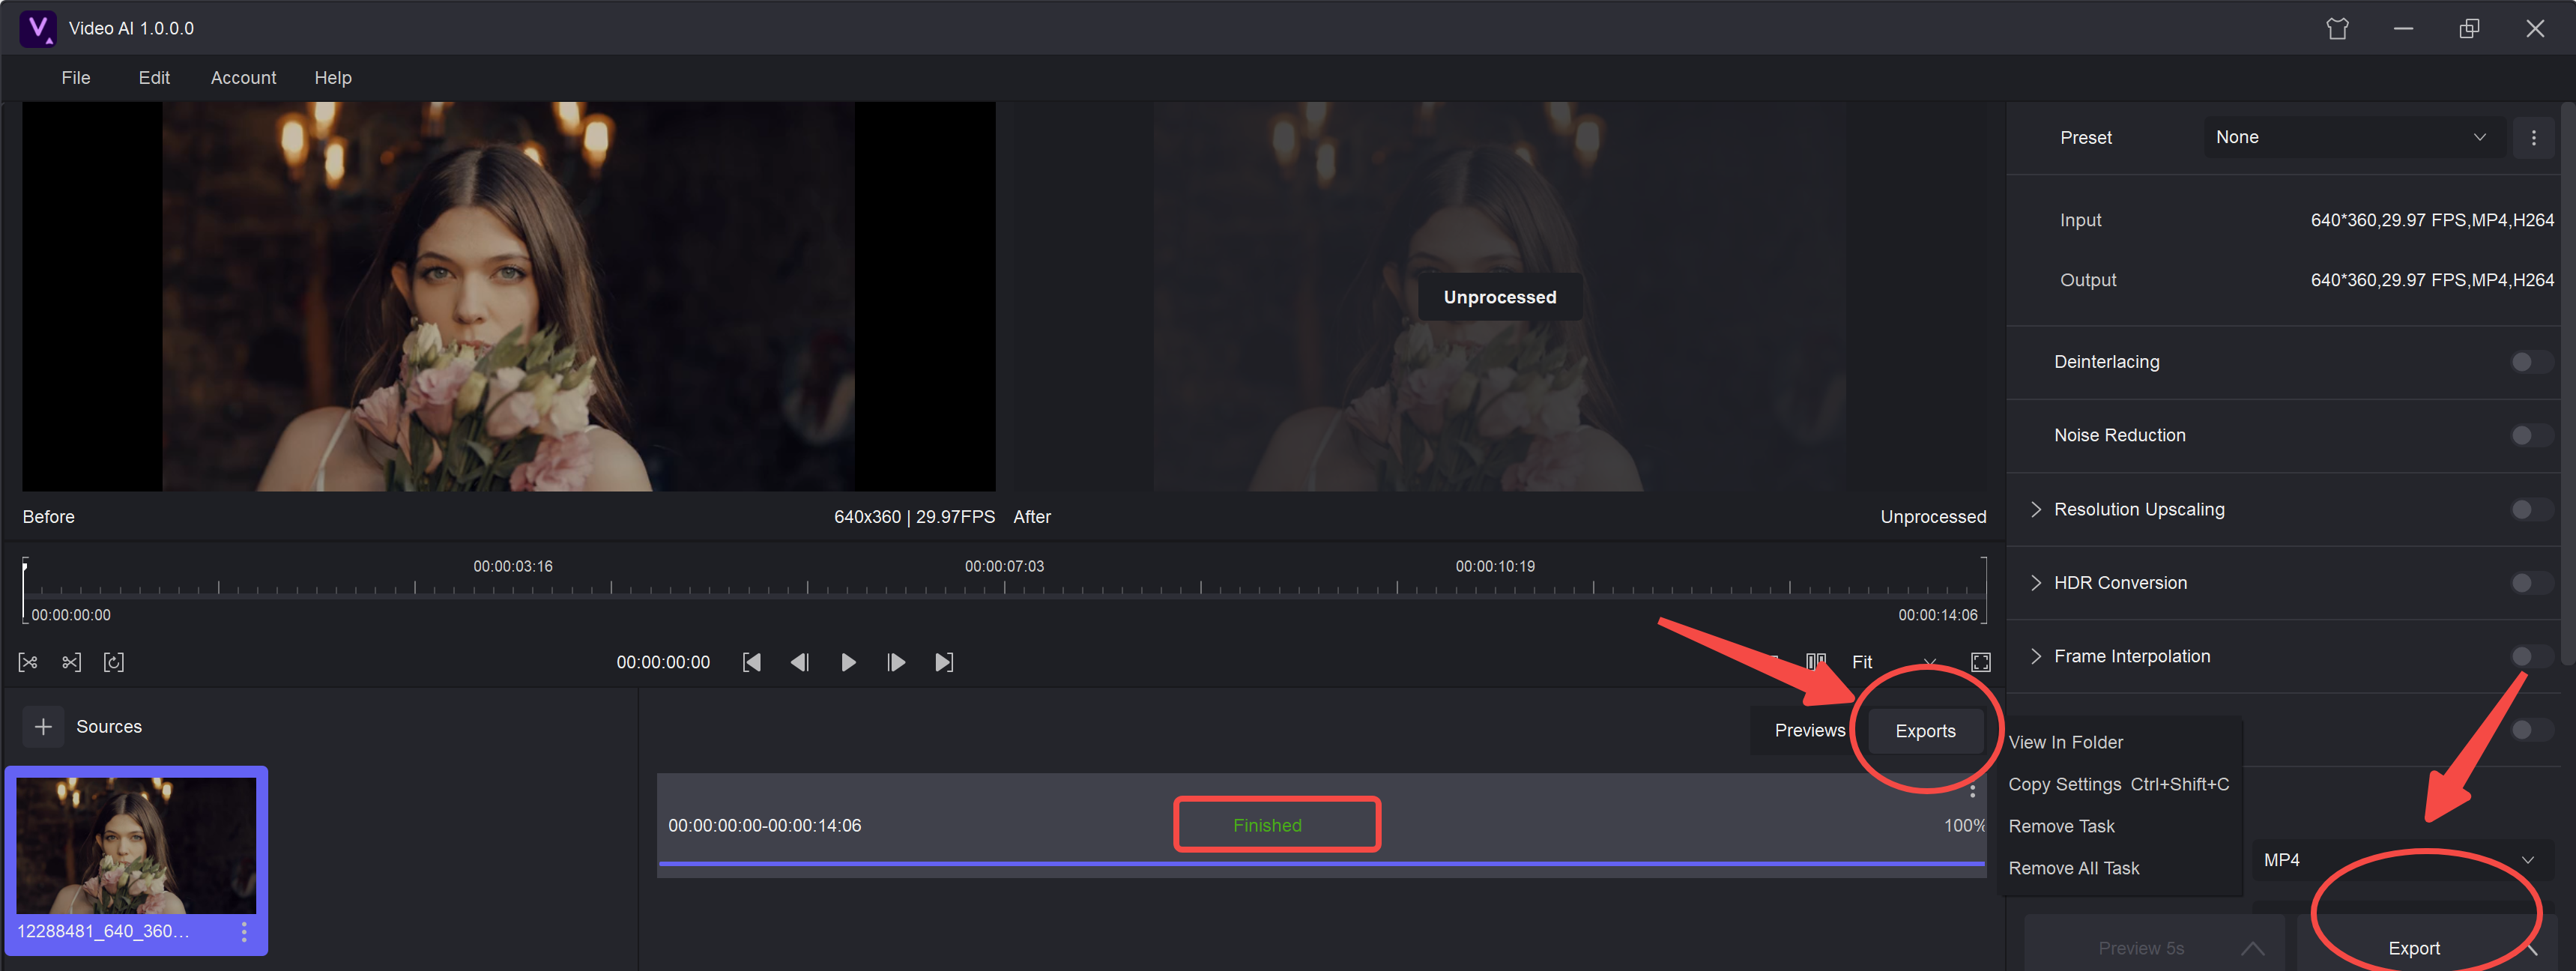Add a new source with plus icon

point(43,727)
